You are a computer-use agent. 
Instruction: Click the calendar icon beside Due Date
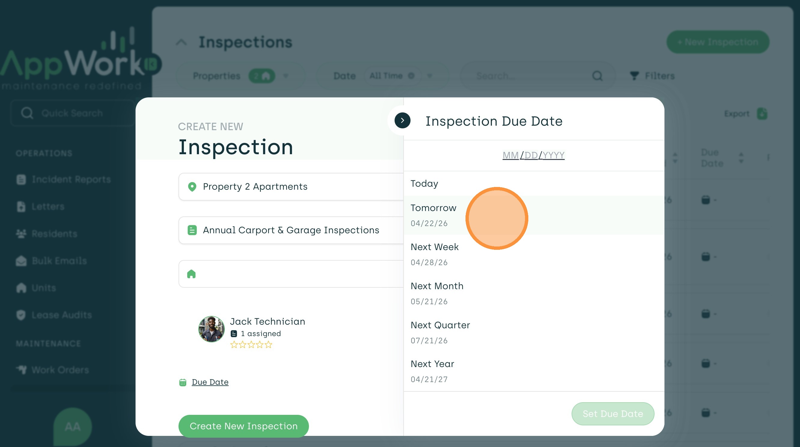183,382
